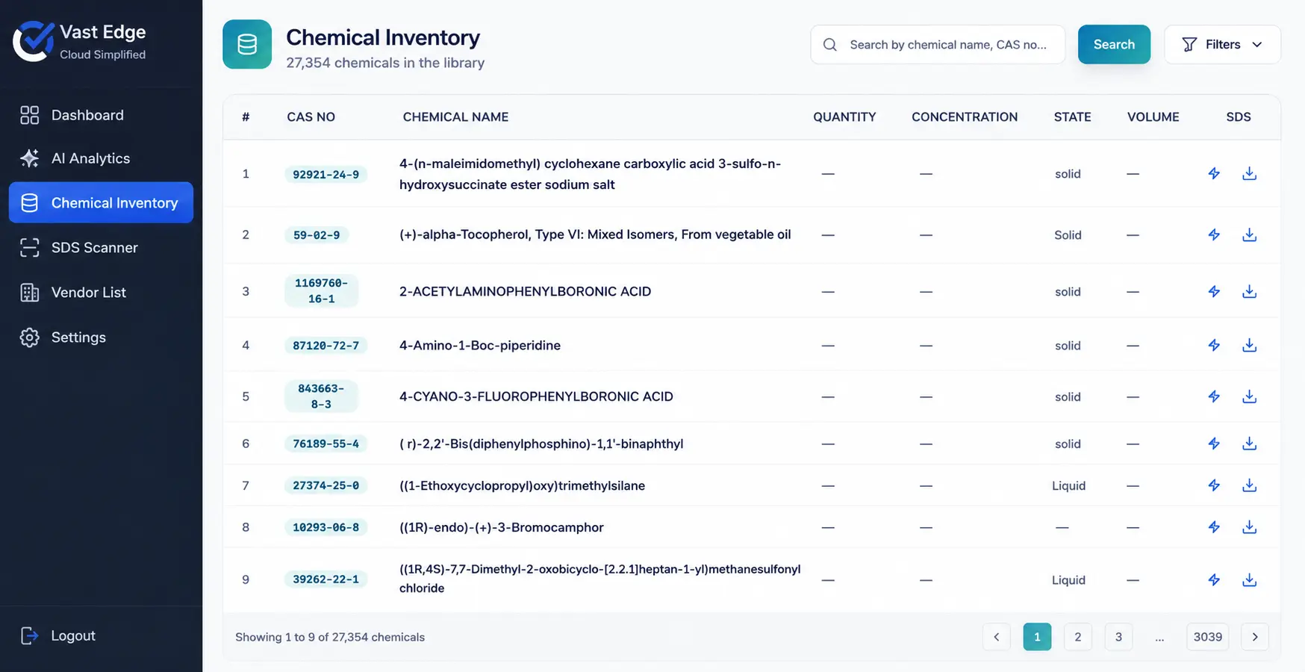This screenshot has width=1305, height=672.
Task: Go to previous page arrow
Action: point(997,637)
